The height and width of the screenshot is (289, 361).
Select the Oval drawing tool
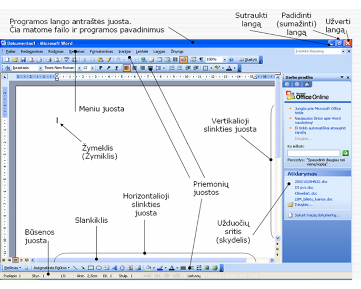[98, 268]
